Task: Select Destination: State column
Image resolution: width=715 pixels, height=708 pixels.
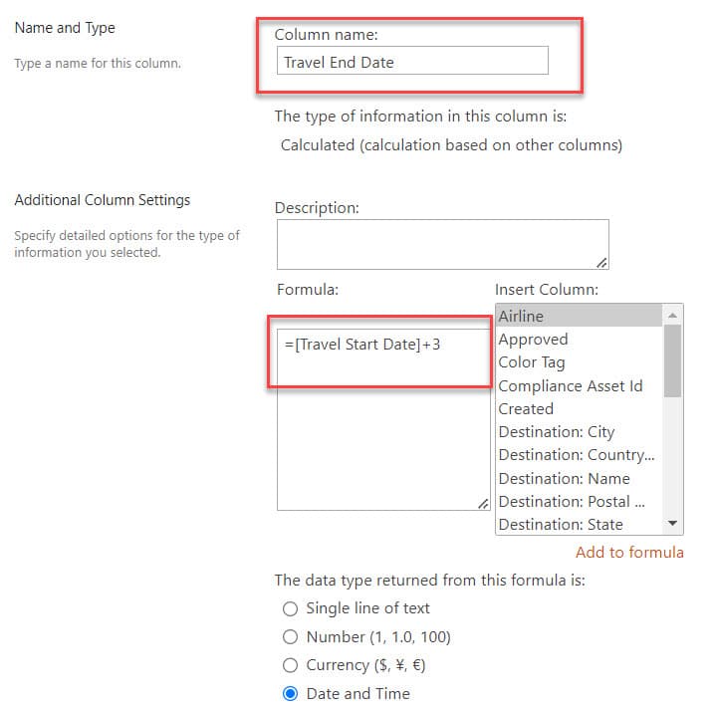Action: coord(580,524)
